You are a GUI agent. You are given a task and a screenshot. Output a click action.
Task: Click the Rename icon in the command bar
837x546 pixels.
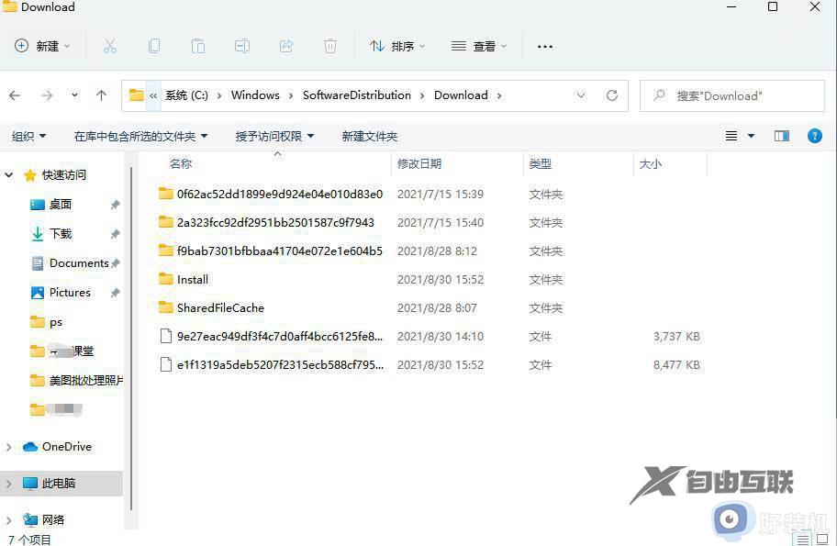pos(241,46)
